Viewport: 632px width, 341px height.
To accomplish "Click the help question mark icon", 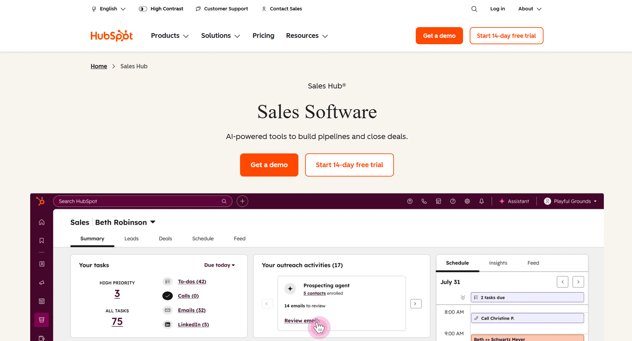I will [x=453, y=201].
